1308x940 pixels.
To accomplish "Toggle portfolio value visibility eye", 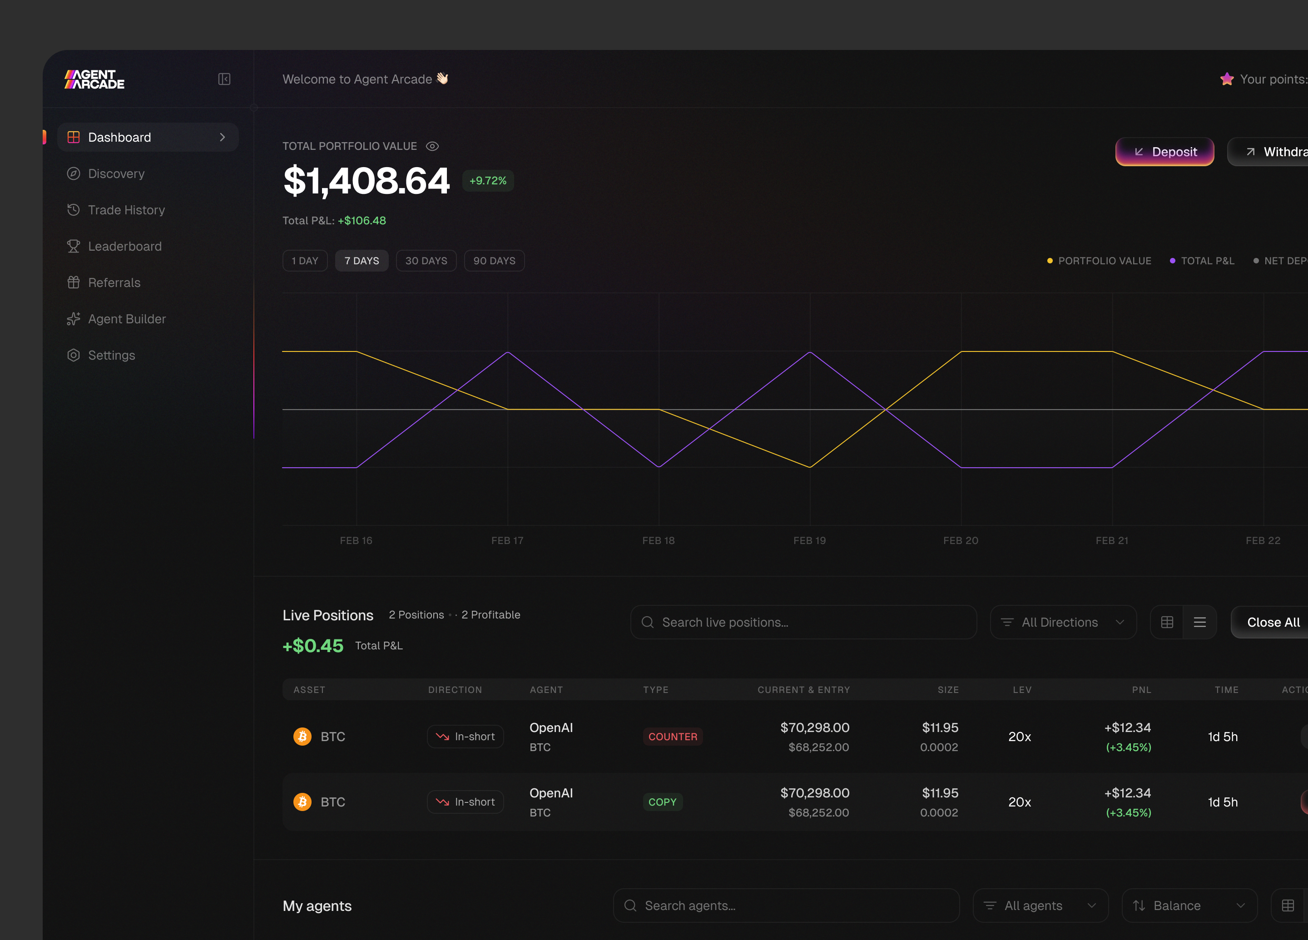I will pos(432,147).
